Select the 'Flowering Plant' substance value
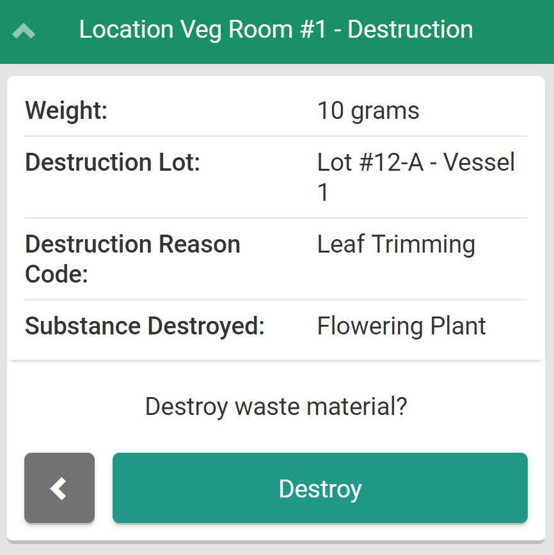Image resolution: width=554 pixels, height=555 pixels. [401, 326]
